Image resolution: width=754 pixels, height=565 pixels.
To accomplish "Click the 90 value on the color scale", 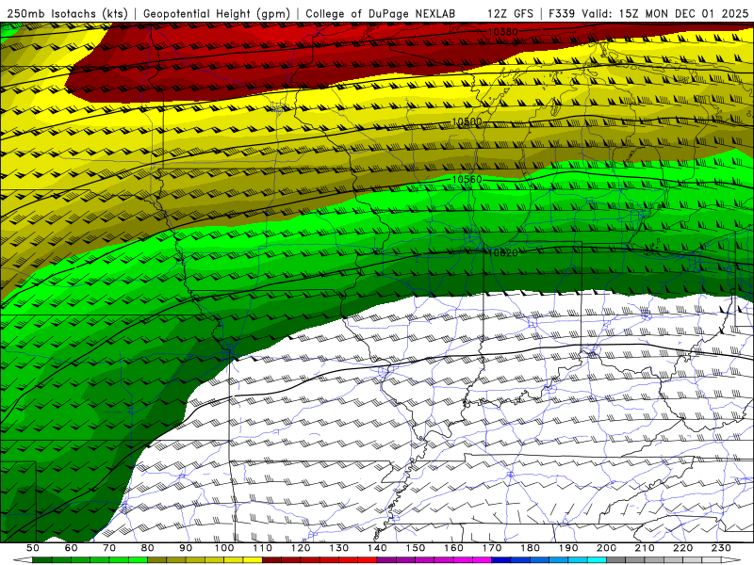I will pyautogui.click(x=186, y=548).
